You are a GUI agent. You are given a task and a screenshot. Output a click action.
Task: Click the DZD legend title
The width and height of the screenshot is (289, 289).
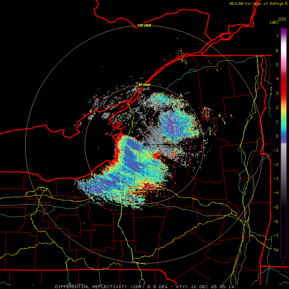point(282,19)
